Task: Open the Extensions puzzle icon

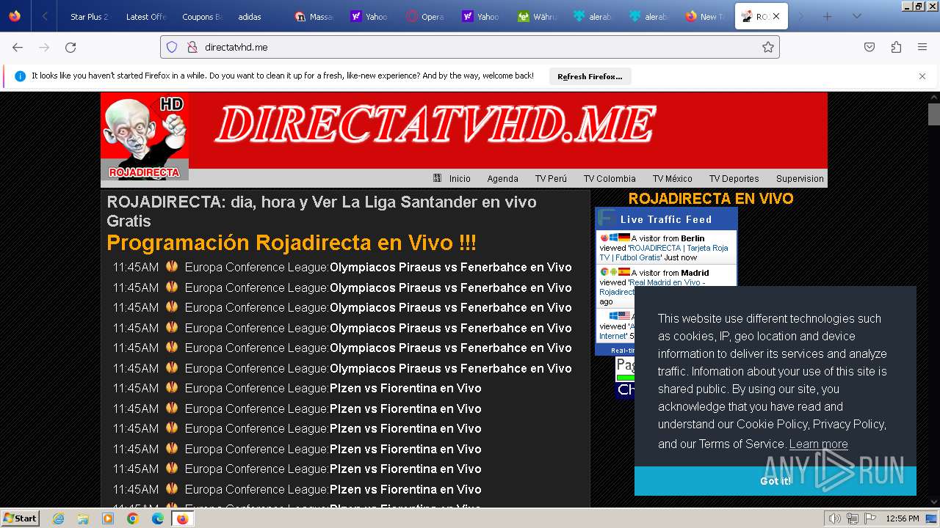Action: point(896,47)
